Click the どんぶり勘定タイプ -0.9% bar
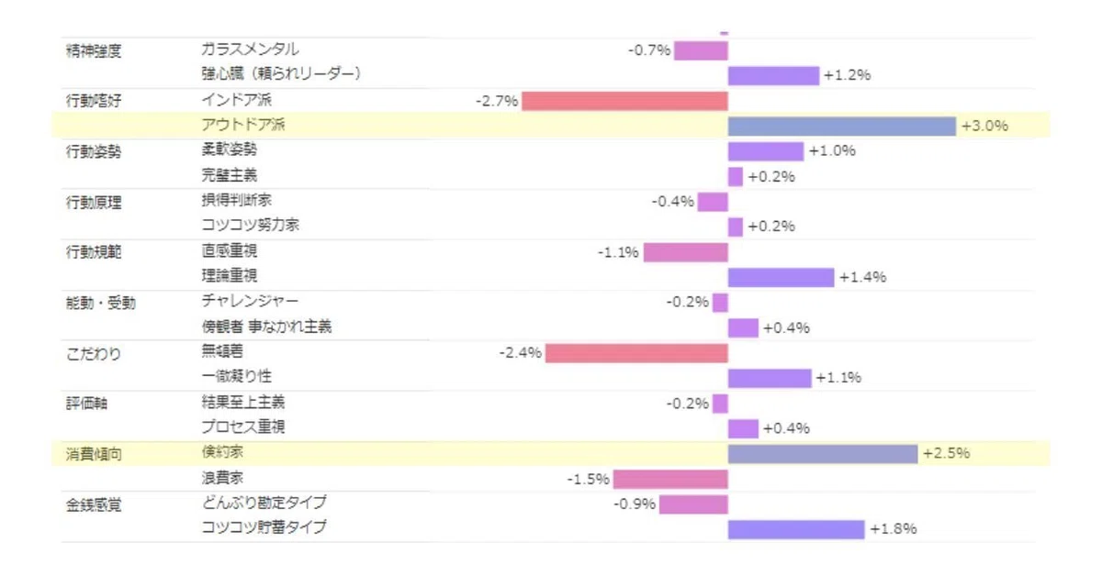 pyautogui.click(x=693, y=504)
